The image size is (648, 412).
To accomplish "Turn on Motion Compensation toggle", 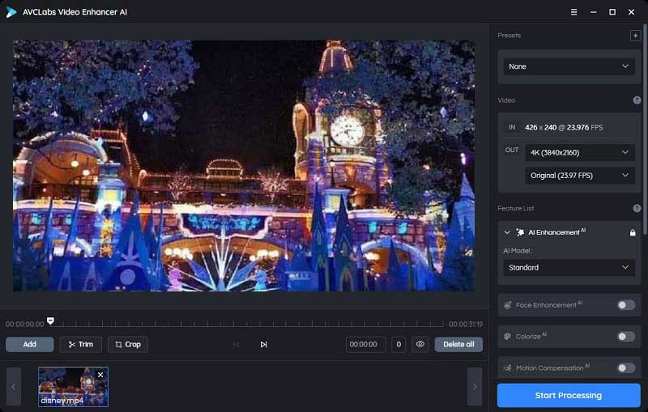I will click(x=625, y=367).
